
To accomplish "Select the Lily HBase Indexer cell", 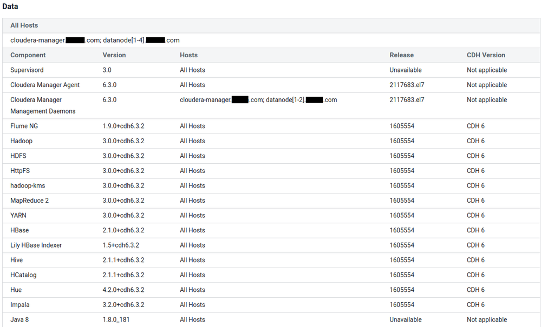I will 36,245.
